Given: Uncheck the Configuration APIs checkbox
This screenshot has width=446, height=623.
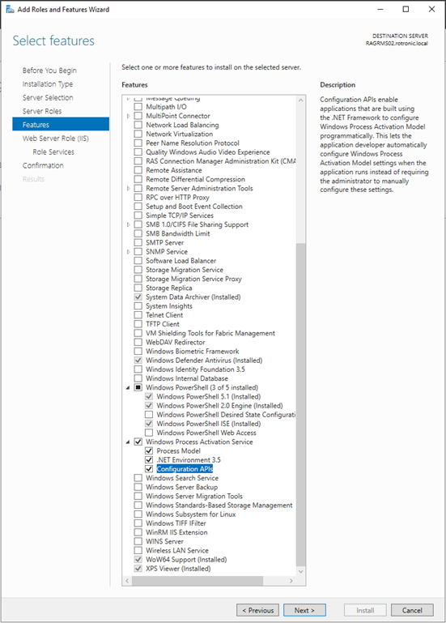Looking at the screenshot, I should (x=149, y=469).
